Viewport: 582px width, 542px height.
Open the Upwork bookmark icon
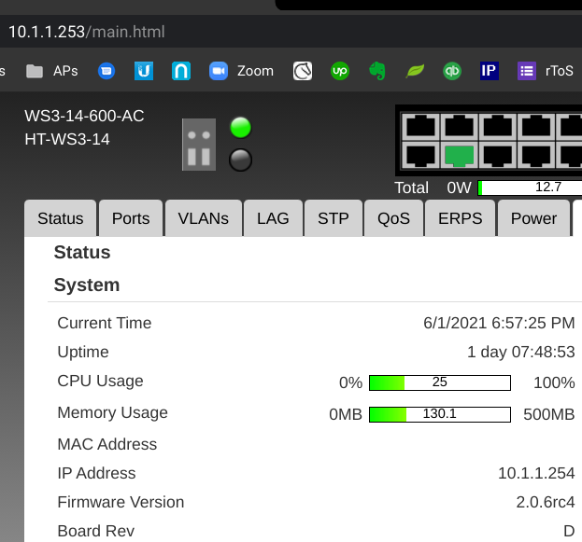340,71
